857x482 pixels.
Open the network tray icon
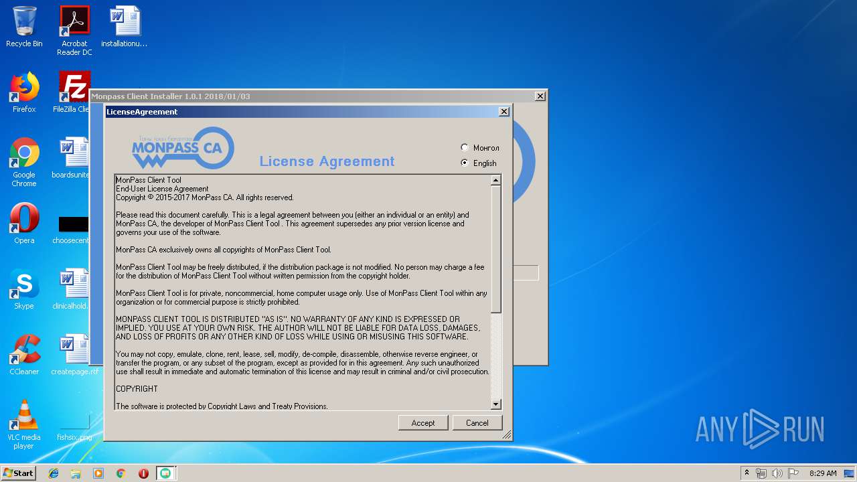[x=761, y=473]
